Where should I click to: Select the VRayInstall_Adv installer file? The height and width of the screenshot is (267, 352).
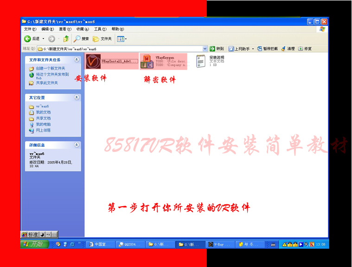pyautogui.click(x=112, y=61)
